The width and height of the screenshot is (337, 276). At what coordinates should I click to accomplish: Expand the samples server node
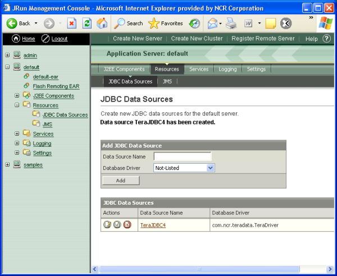tap(7, 164)
